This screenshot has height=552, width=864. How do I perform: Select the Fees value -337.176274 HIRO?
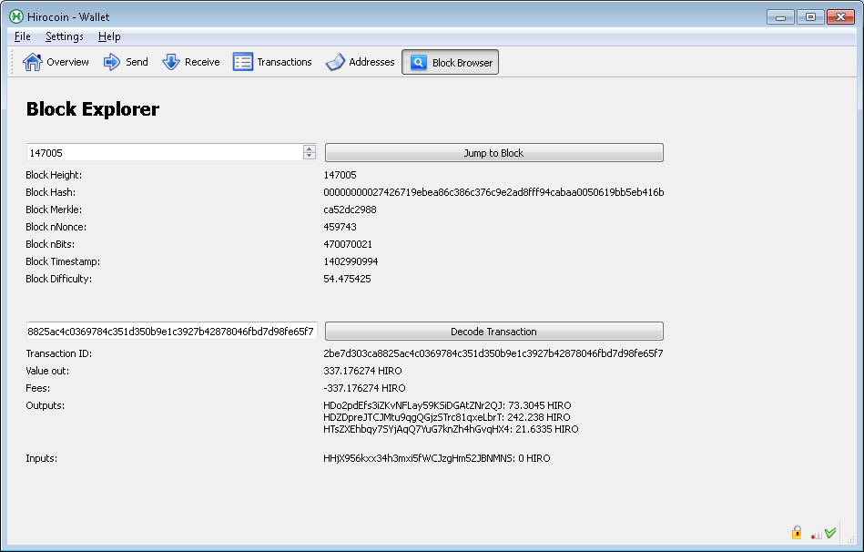[x=364, y=388]
